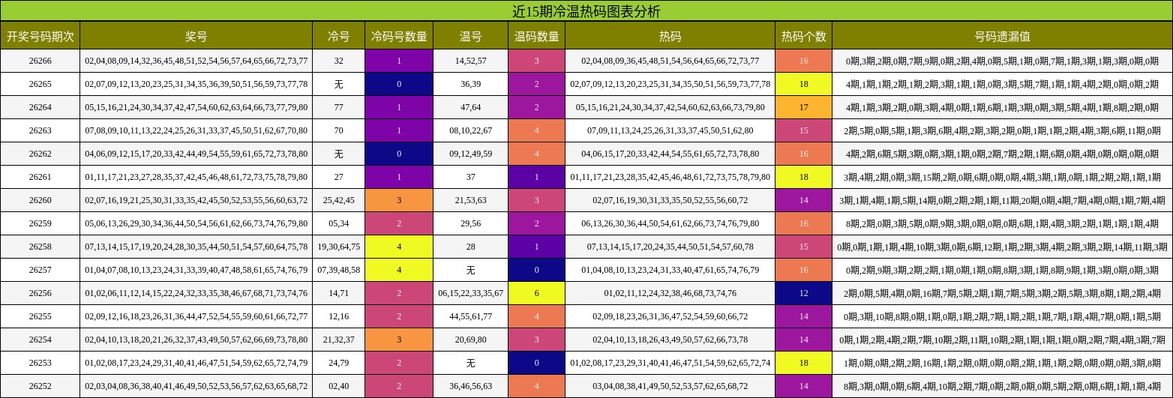Screen dimensions: 1173x398
Task: Click the 温码数量 column header
Action: pyautogui.click(x=536, y=35)
